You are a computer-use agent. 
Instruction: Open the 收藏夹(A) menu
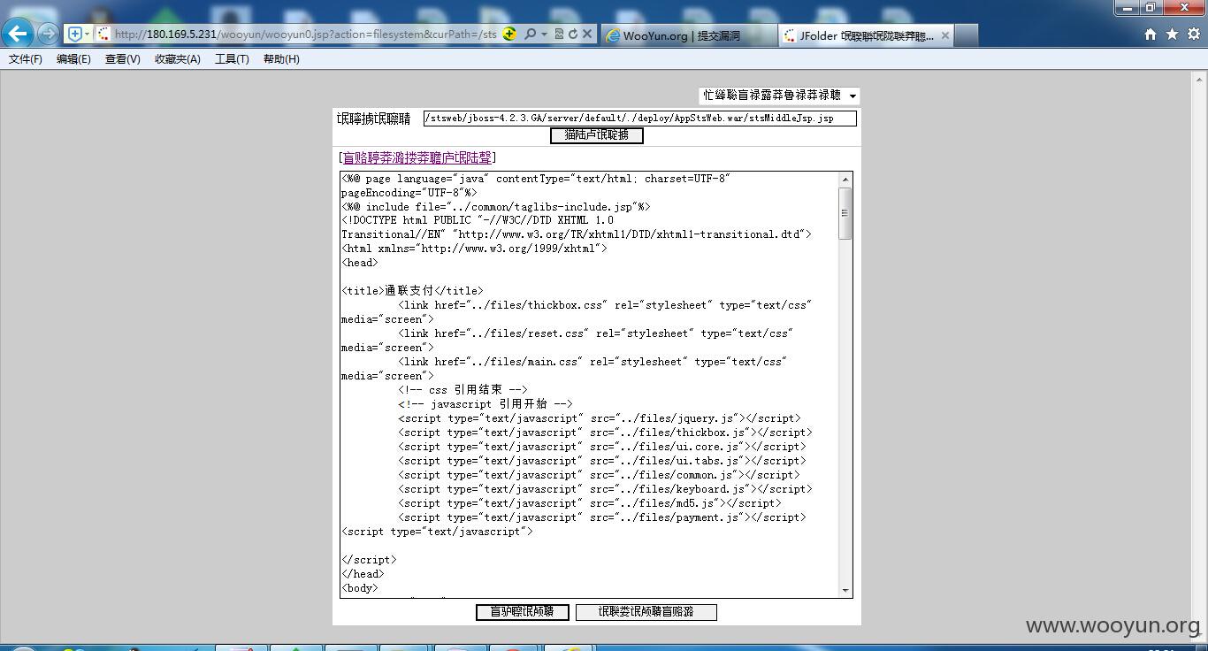(177, 59)
